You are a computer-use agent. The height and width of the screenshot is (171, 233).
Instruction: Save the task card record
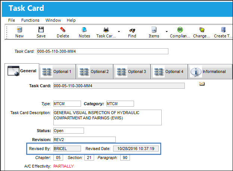41,30
